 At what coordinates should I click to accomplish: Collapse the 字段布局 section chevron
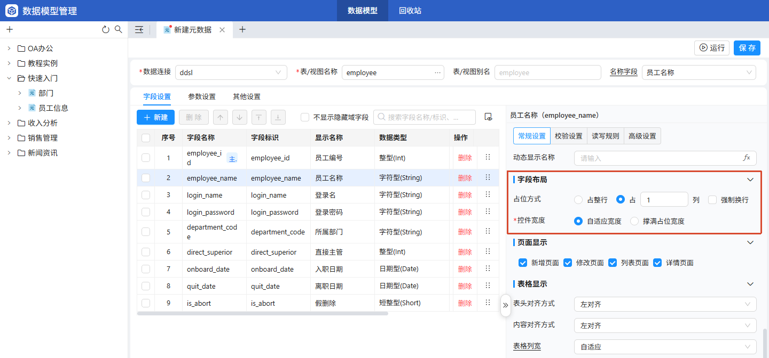[750, 180]
